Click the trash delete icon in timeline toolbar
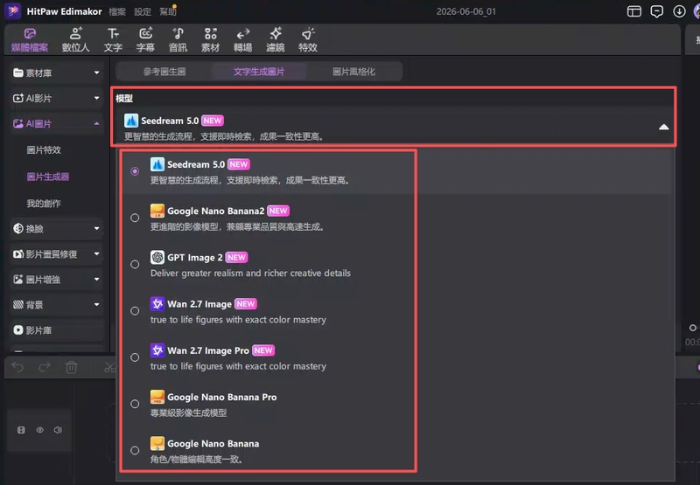 [x=72, y=367]
